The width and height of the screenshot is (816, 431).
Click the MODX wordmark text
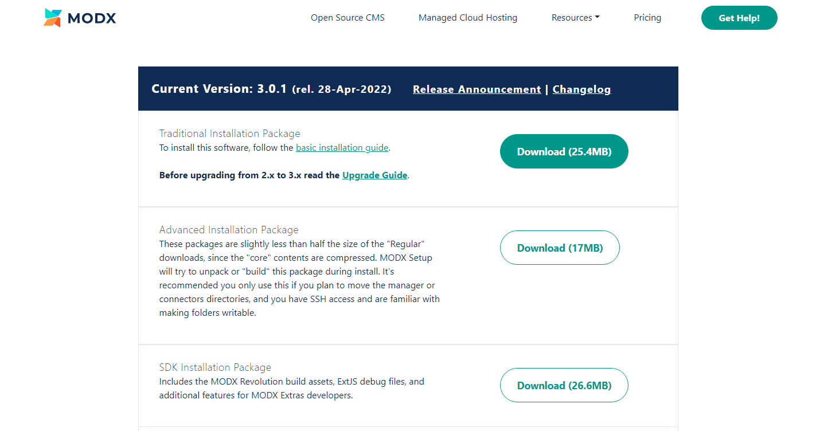click(x=92, y=18)
